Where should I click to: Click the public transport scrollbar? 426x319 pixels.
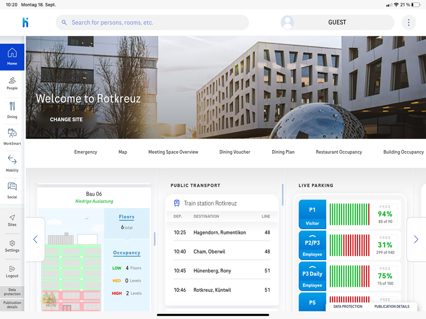coord(282,195)
